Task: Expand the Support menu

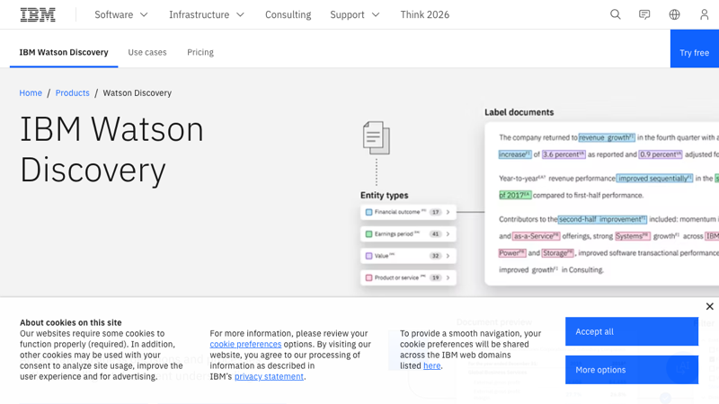Action: point(355,14)
